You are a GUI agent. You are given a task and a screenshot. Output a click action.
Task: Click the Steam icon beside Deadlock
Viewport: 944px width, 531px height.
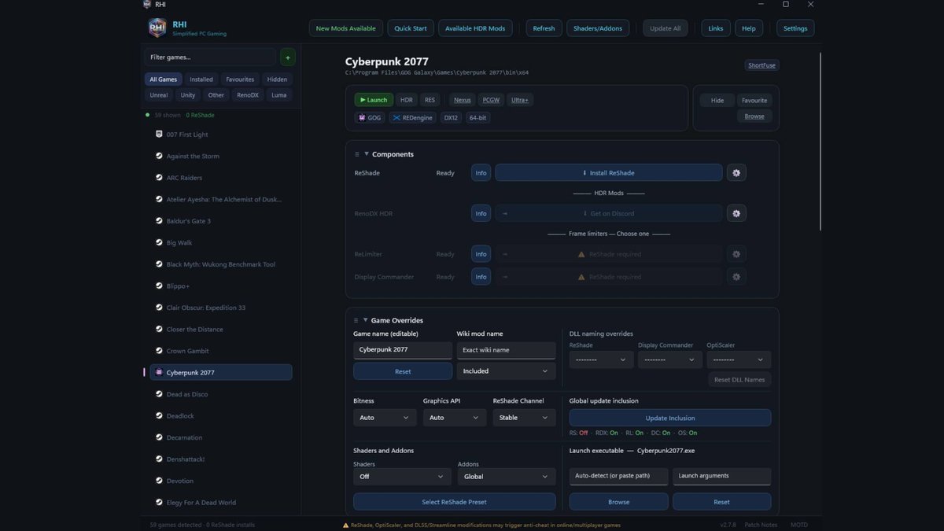point(159,415)
